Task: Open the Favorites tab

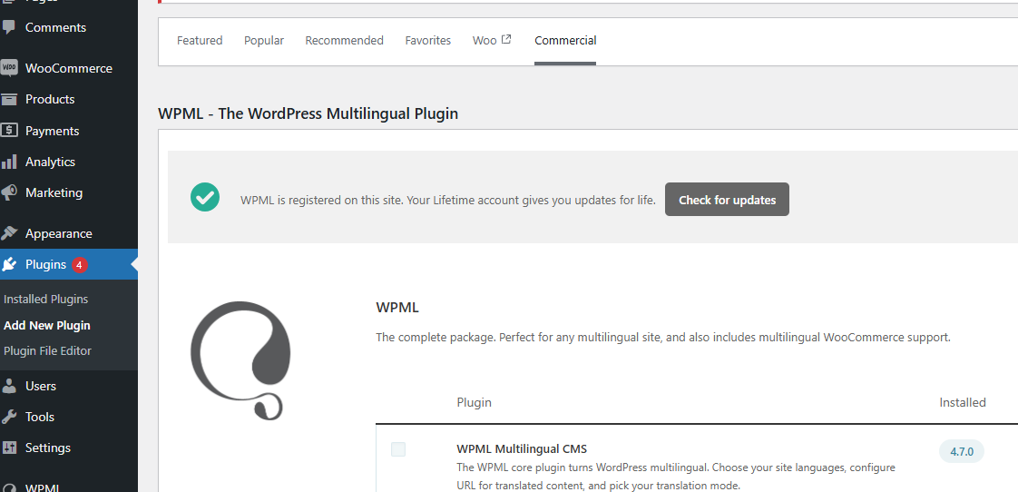Action: [x=428, y=40]
